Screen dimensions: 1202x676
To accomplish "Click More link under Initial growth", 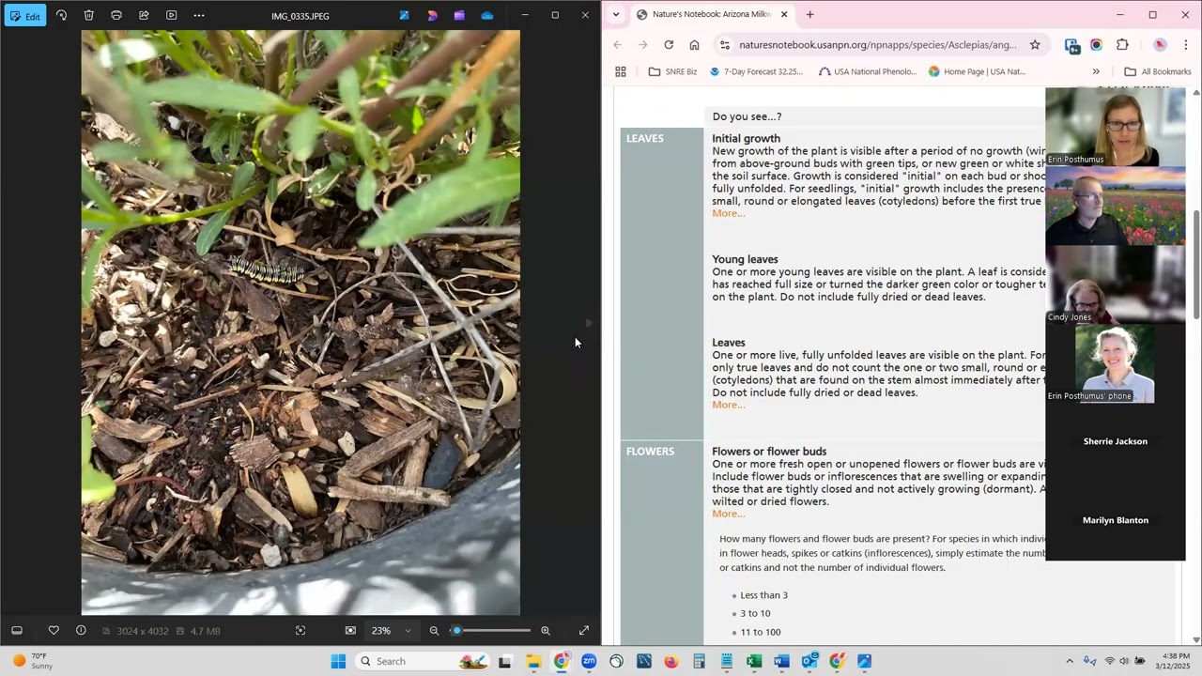I will pyautogui.click(x=728, y=213).
